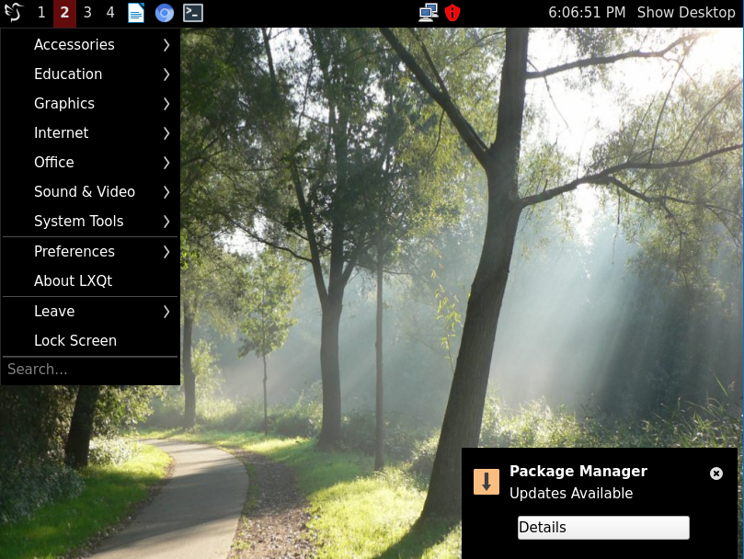The width and height of the screenshot is (744, 559).
Task: Expand the Sound & Video submenu arrow
Action: tap(166, 192)
